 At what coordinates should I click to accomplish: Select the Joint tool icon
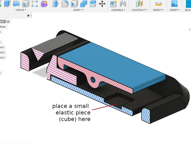pos(123,4)
